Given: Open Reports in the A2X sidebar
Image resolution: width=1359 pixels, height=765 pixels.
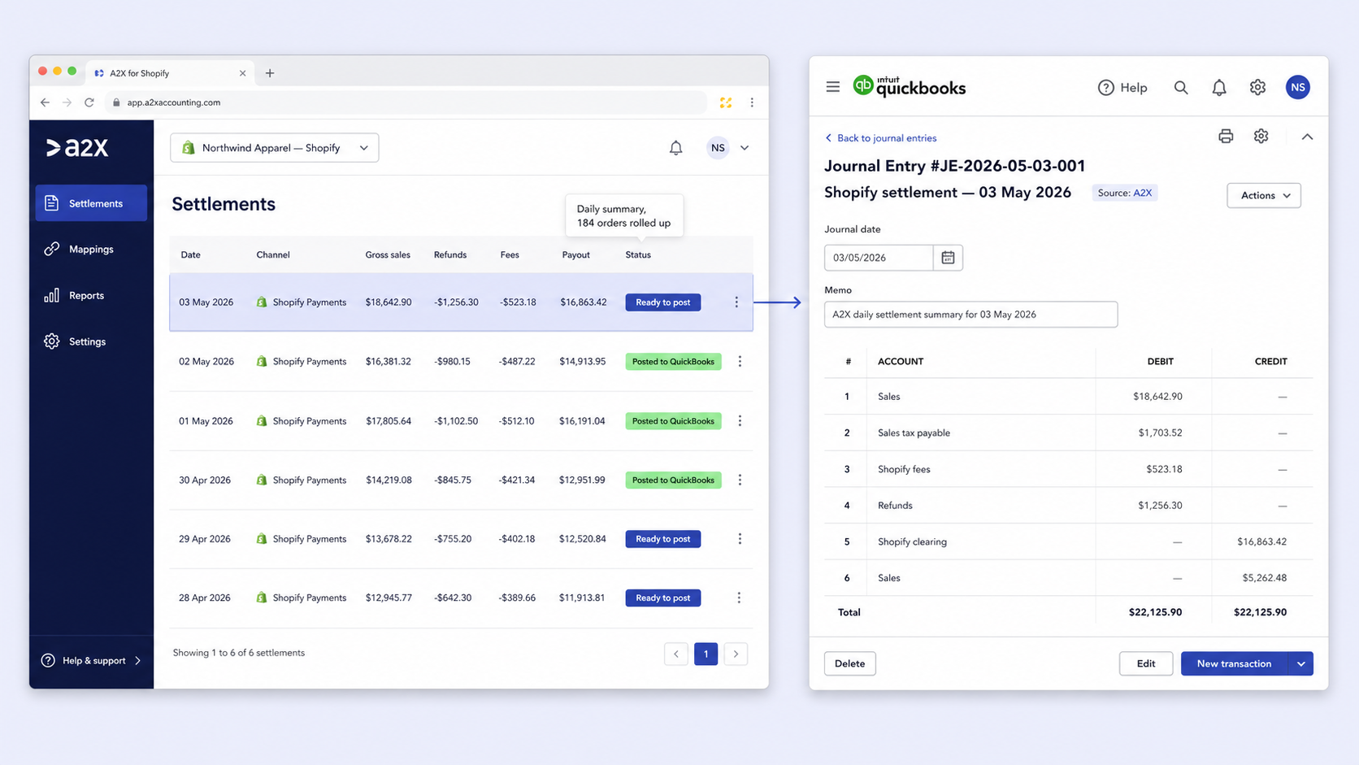Looking at the screenshot, I should [x=91, y=296].
